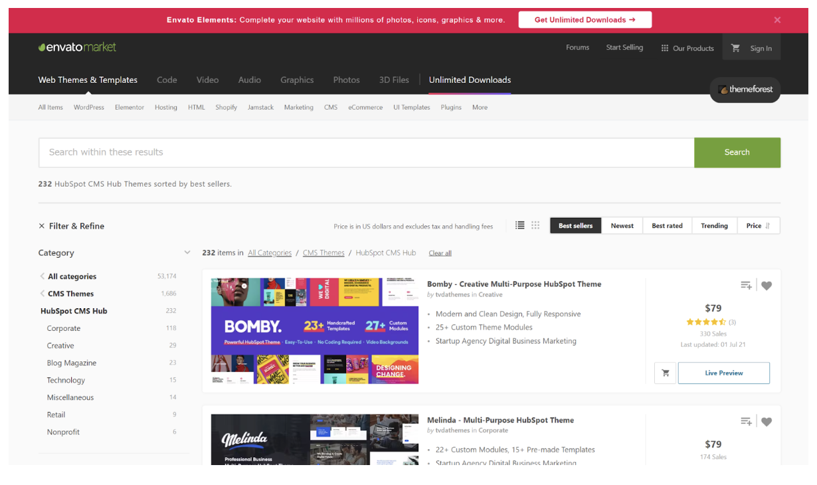Select Elementor subcategory

[x=130, y=107]
